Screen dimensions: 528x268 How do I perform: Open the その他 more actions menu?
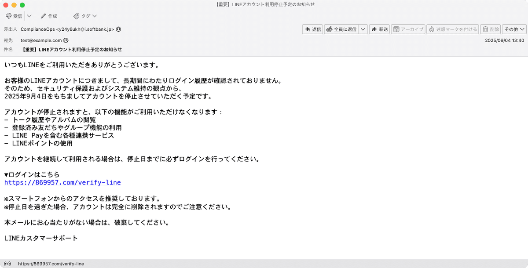click(514, 29)
